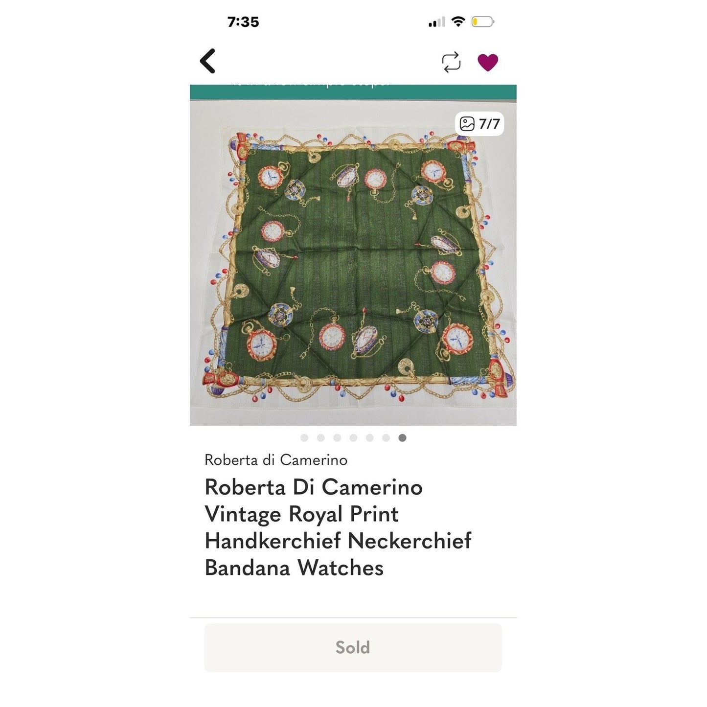
Task: Tap the back arrow
Action: [x=207, y=61]
